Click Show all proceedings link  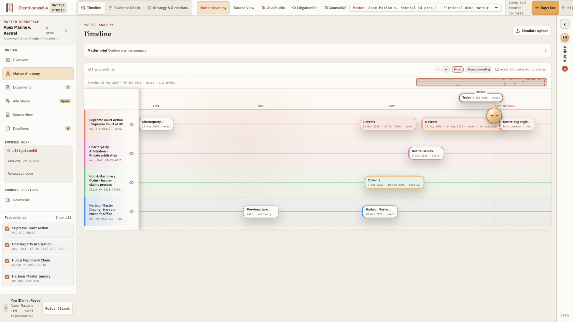(63, 218)
